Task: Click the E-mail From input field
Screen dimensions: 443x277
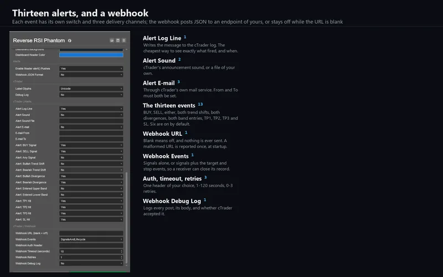Action: coord(91,133)
